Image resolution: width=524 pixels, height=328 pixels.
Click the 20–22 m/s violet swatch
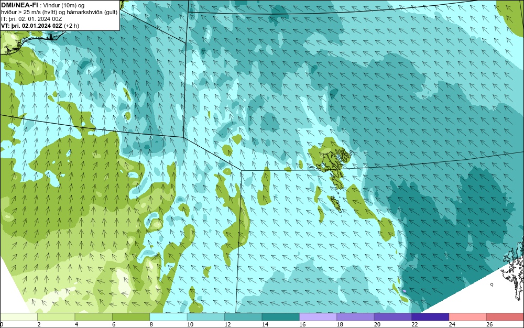(393, 317)
